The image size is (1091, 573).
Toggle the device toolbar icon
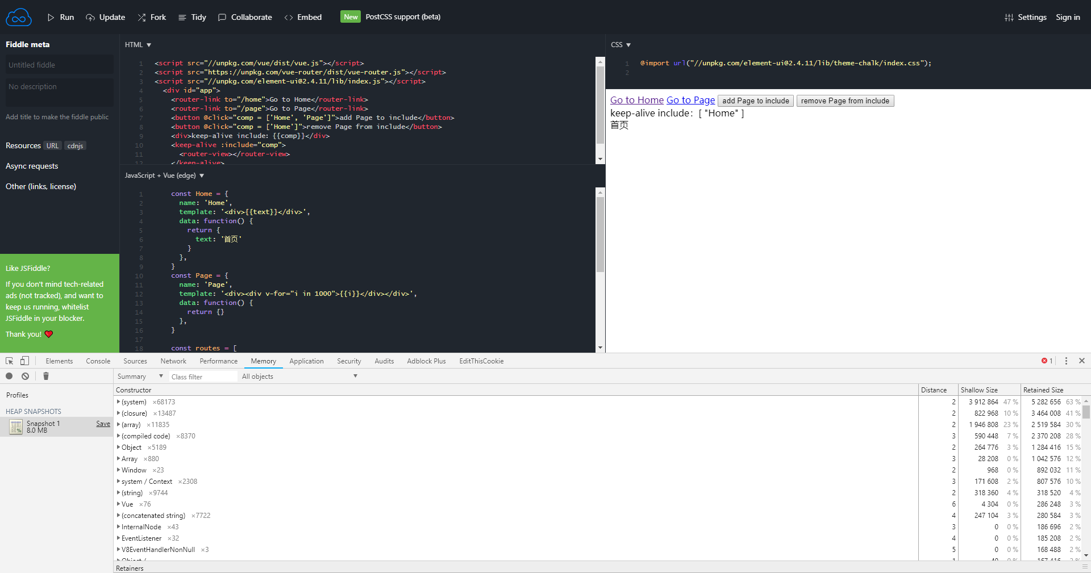point(24,361)
